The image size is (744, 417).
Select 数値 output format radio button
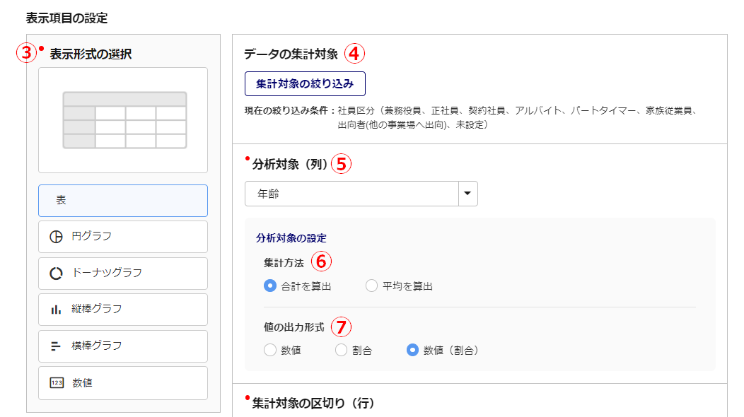269,350
